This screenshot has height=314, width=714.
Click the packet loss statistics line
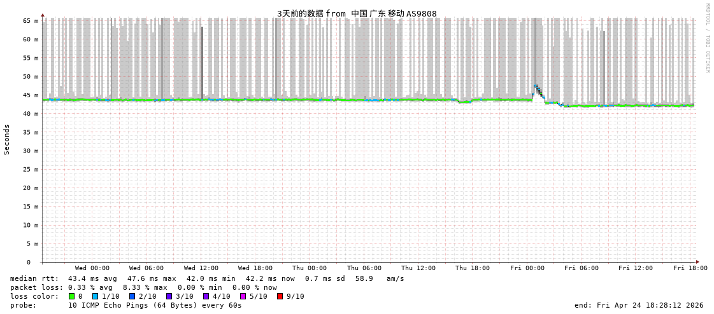143,287
